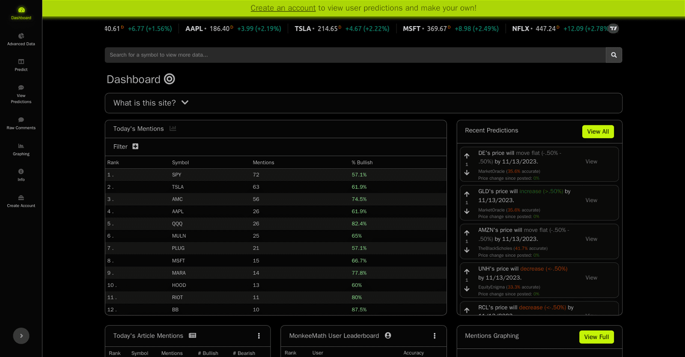
Task: Open Advanced Data pie chart icon
Action: 21,36
